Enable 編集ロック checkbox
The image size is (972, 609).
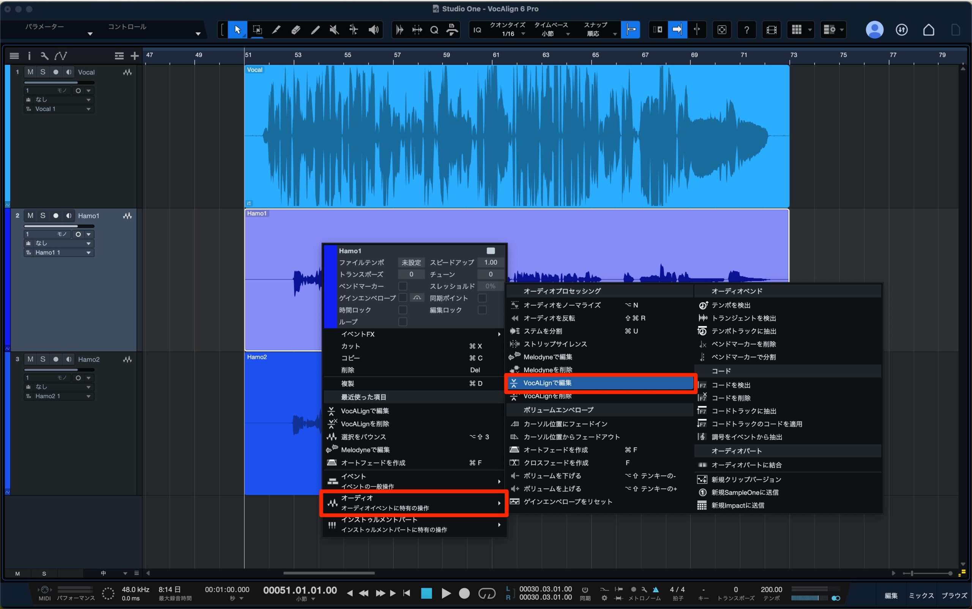(x=482, y=310)
